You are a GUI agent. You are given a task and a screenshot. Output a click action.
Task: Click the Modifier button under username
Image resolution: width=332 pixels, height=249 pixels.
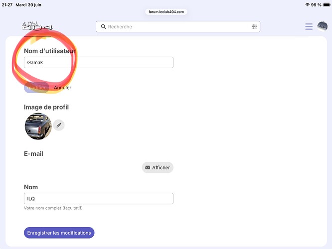pyautogui.click(x=36, y=88)
